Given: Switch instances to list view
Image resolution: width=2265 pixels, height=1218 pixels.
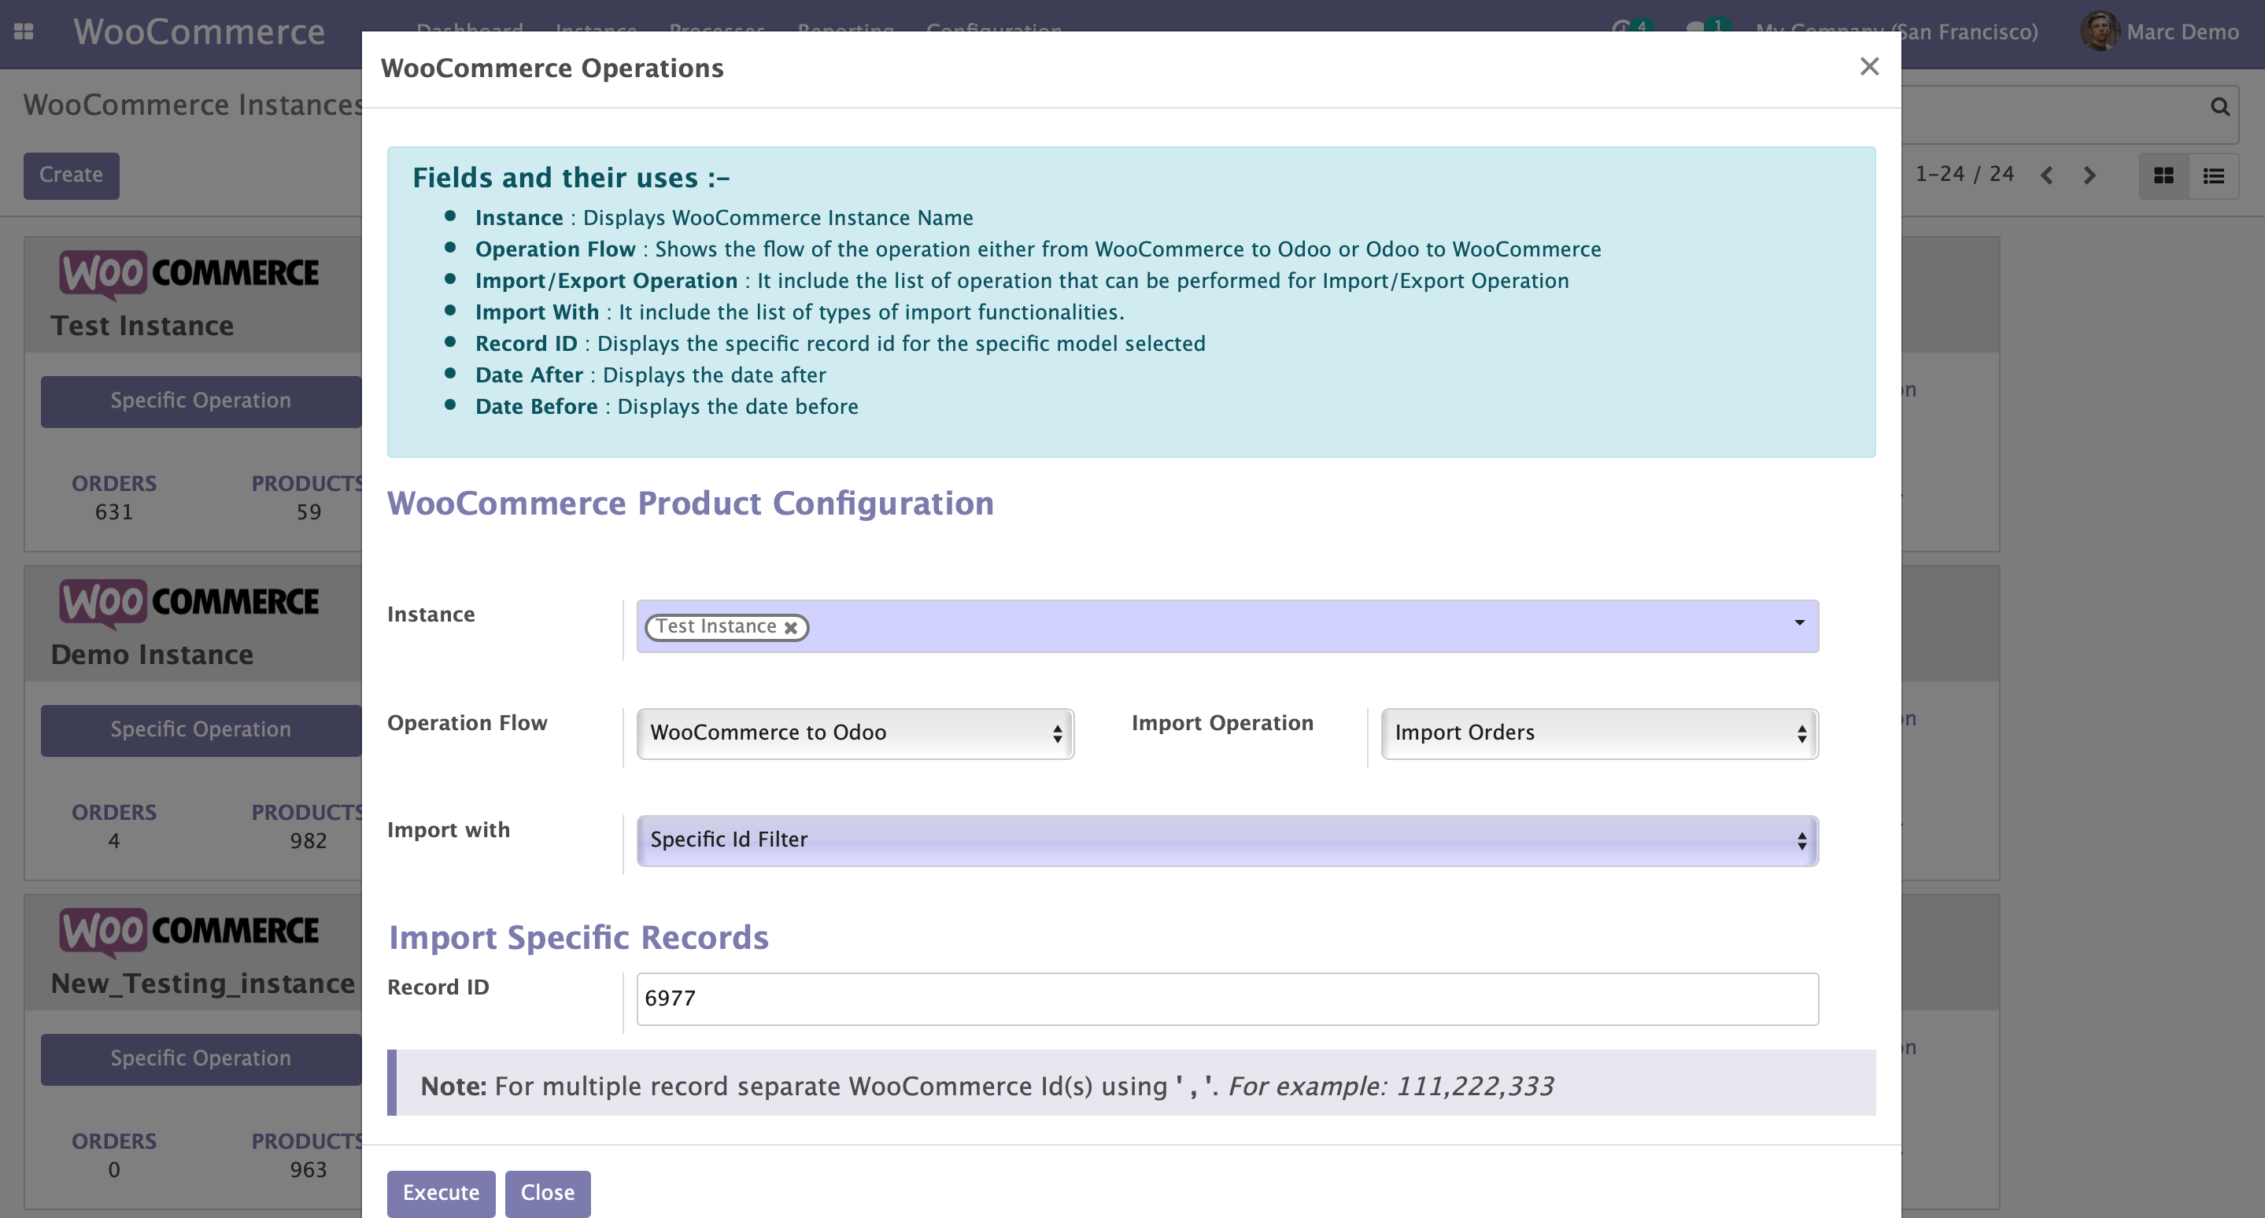Looking at the screenshot, I should (x=2213, y=175).
